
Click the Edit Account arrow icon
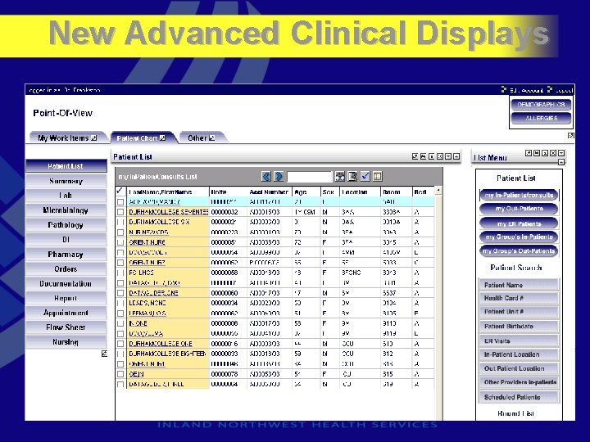click(504, 89)
